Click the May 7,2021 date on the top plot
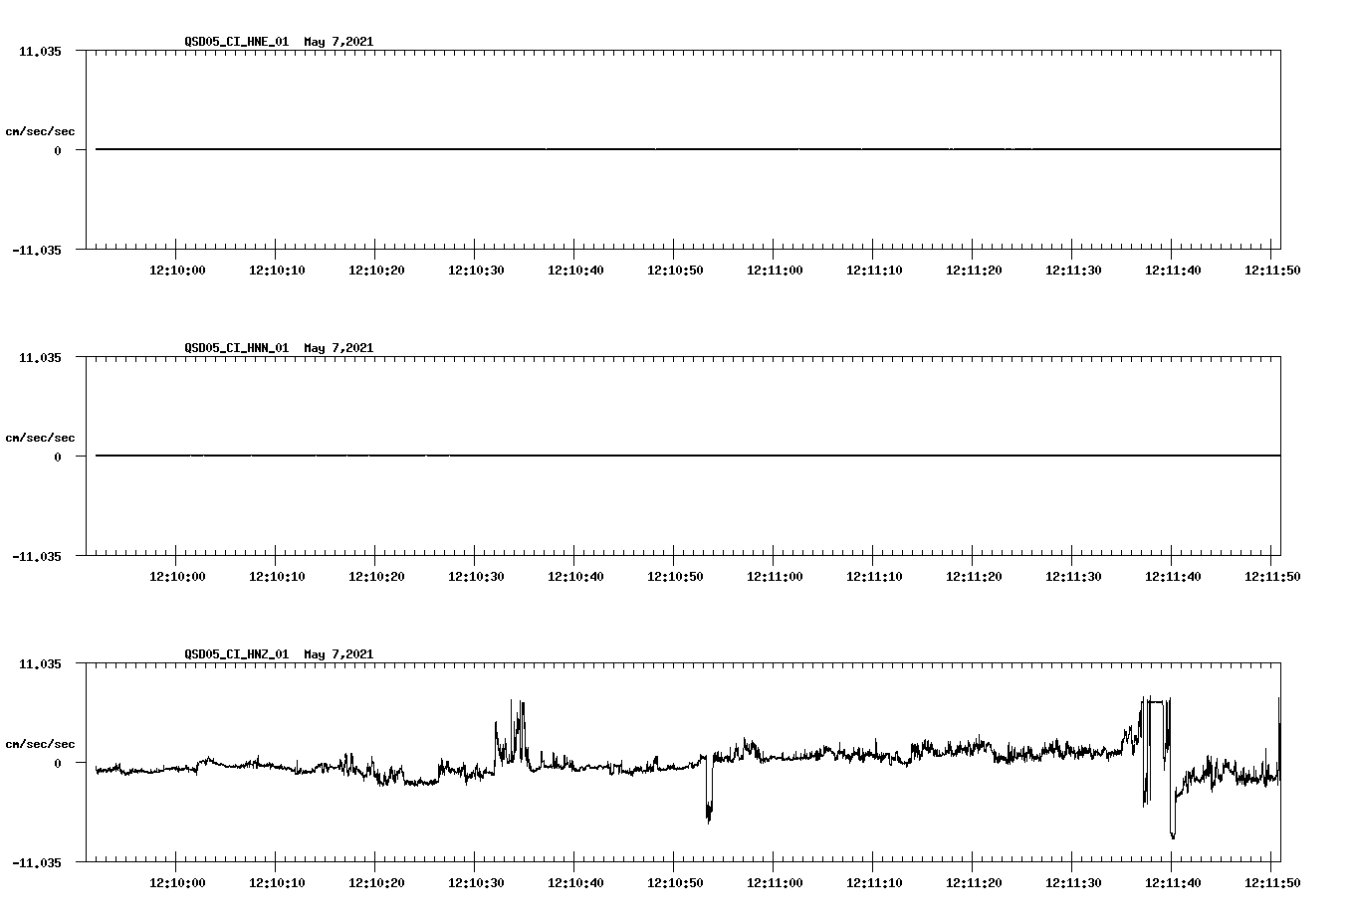Screen dimensions: 1352x919 click(x=338, y=43)
